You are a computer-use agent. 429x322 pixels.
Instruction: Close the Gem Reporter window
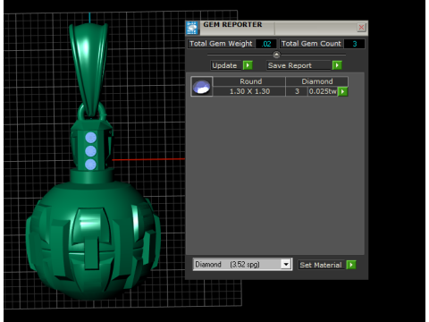(x=361, y=28)
